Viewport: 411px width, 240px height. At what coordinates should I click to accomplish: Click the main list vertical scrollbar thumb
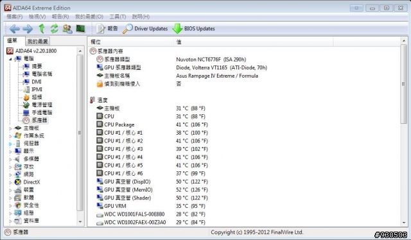(x=403, y=84)
